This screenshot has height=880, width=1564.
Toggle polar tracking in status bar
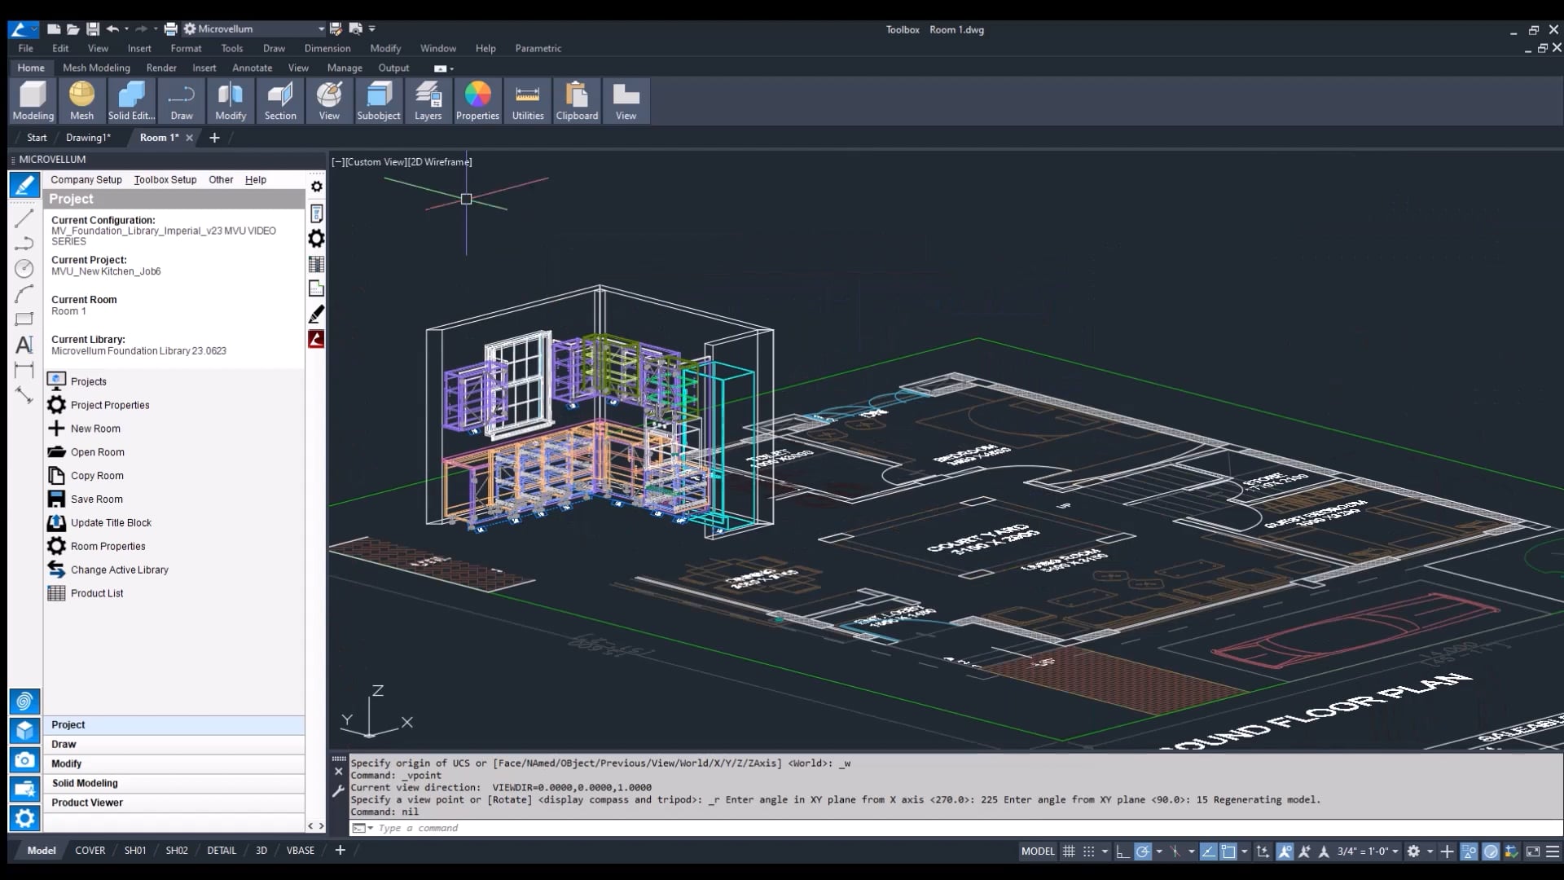(x=1143, y=851)
